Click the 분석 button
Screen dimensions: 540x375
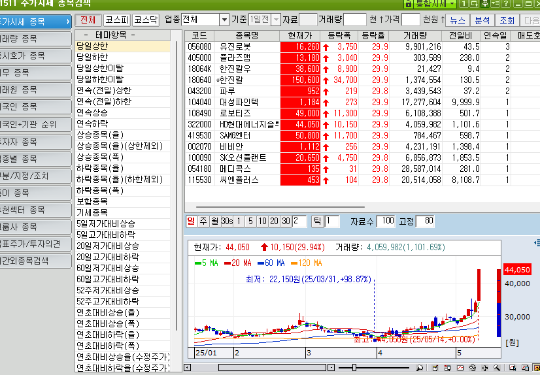click(x=482, y=20)
